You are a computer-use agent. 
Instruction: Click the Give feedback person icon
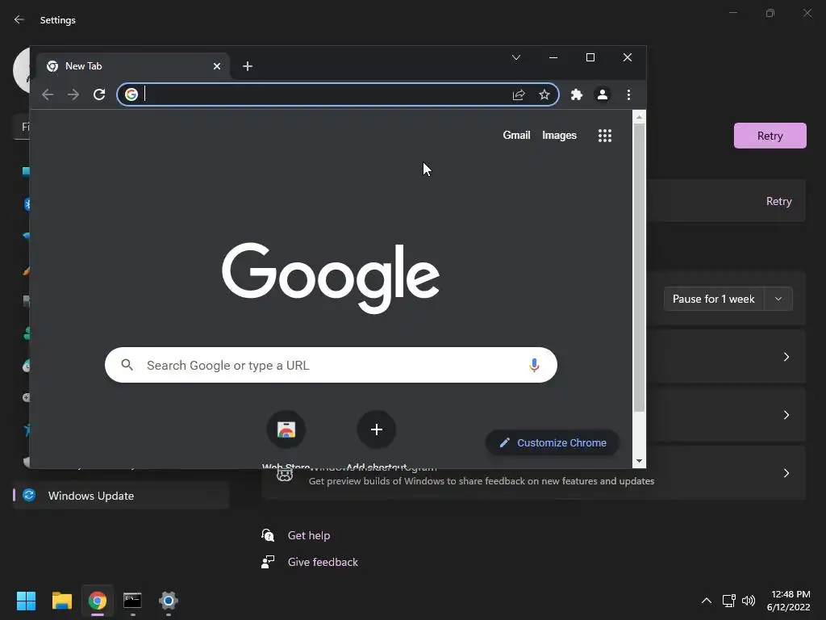268,562
